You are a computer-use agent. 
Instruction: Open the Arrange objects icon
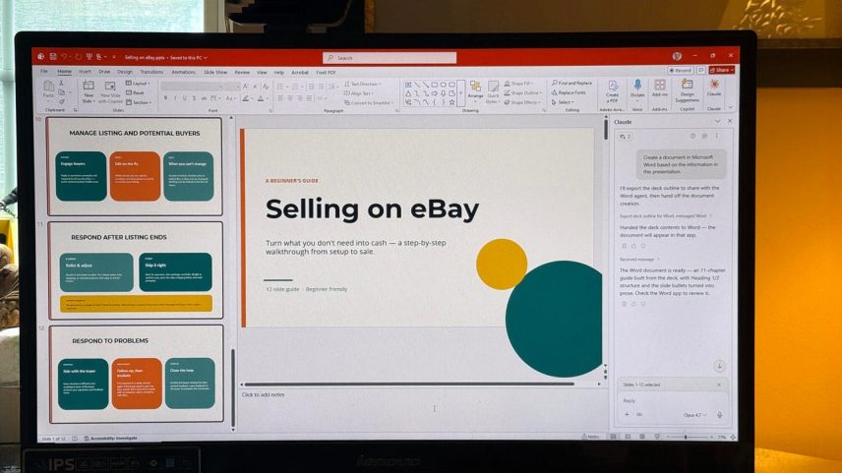click(475, 87)
